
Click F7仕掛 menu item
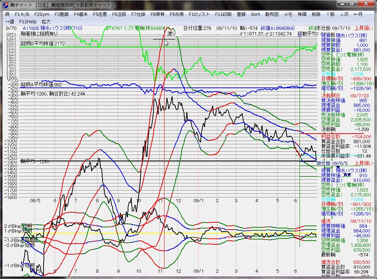click(x=138, y=14)
